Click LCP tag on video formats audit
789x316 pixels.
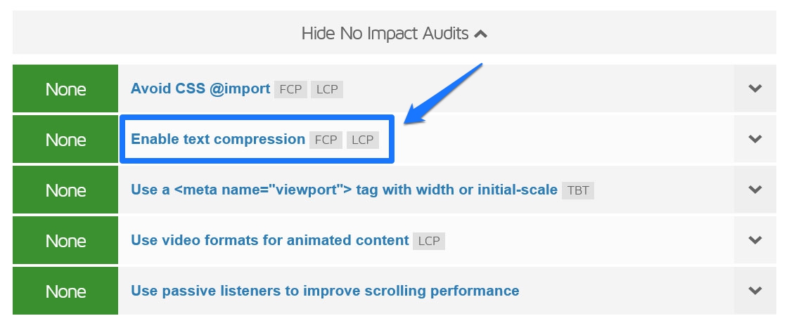(x=429, y=241)
